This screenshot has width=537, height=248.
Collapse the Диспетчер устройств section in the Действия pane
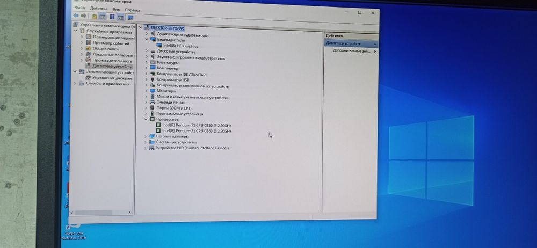pyautogui.click(x=375, y=44)
